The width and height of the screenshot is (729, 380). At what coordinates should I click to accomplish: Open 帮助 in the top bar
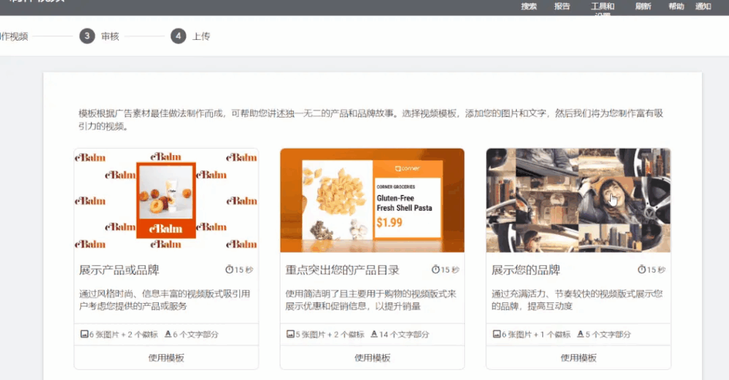(x=676, y=6)
